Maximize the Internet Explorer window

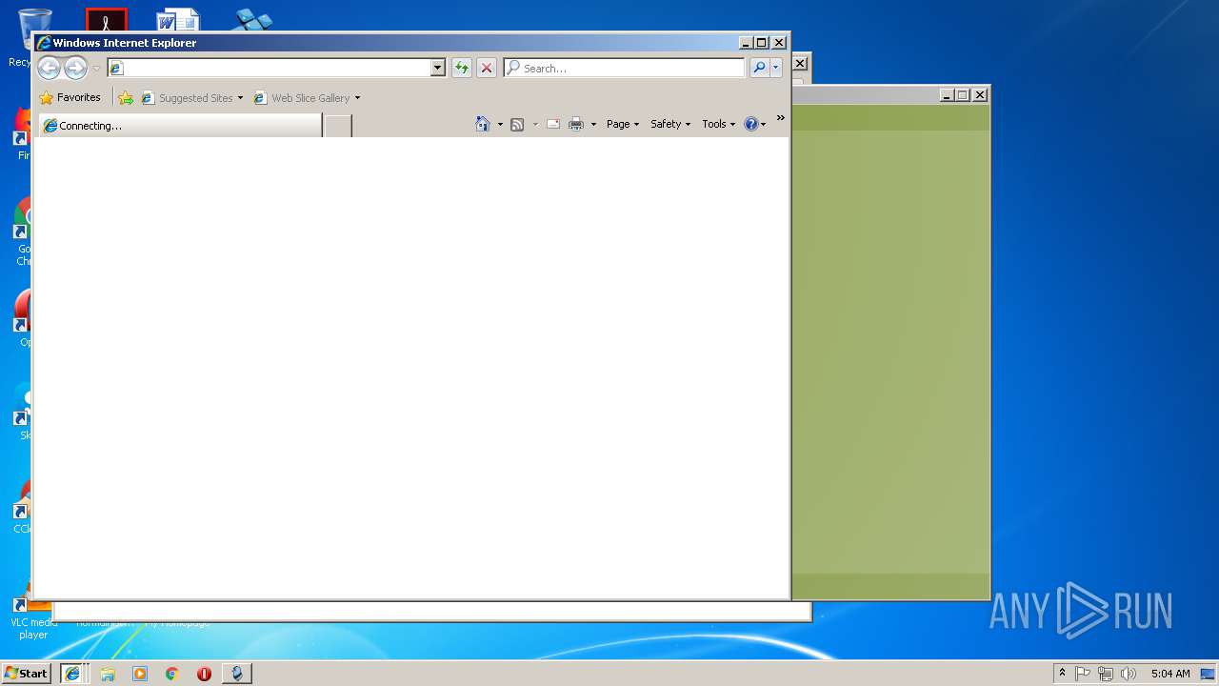tap(761, 43)
